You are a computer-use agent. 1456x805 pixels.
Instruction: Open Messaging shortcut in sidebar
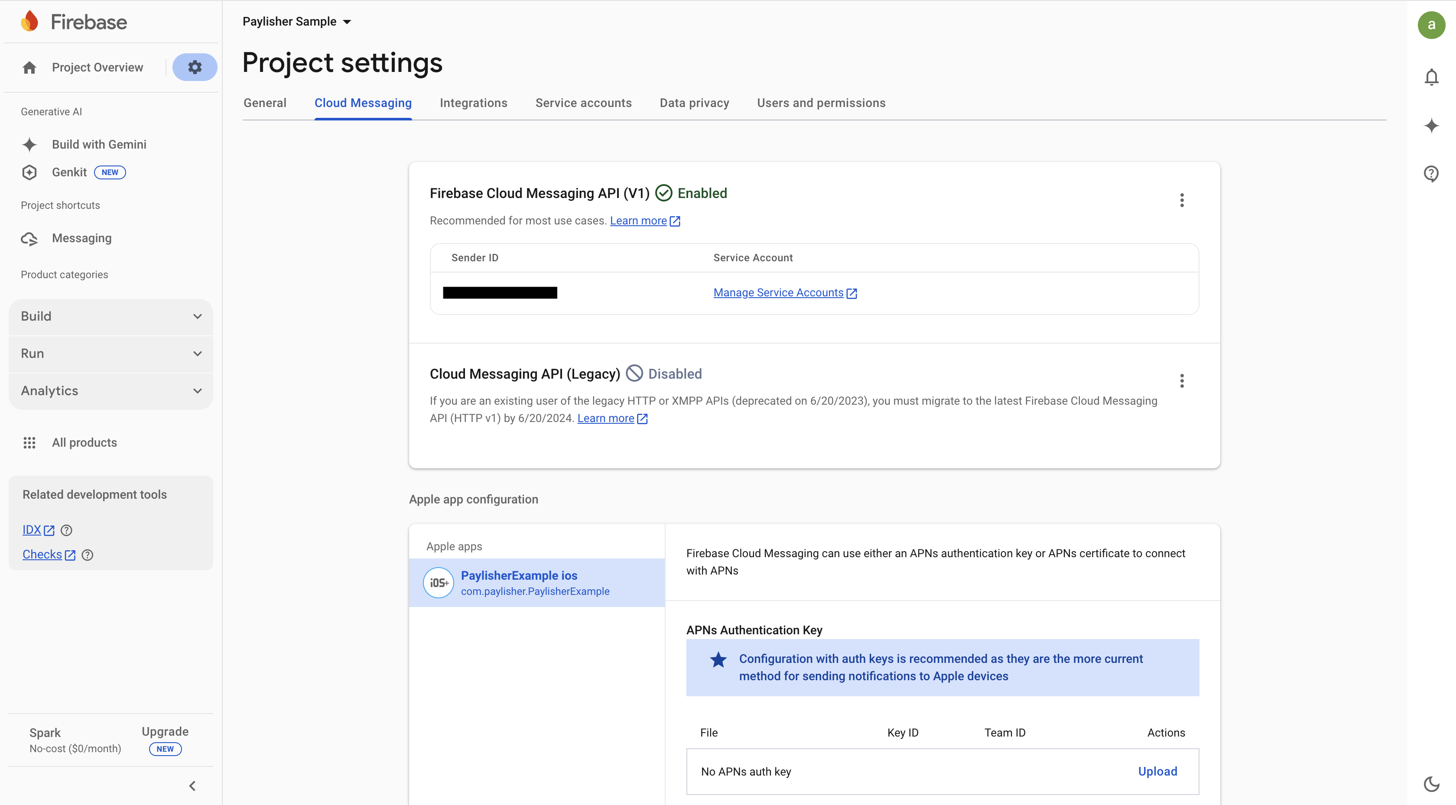coord(81,239)
